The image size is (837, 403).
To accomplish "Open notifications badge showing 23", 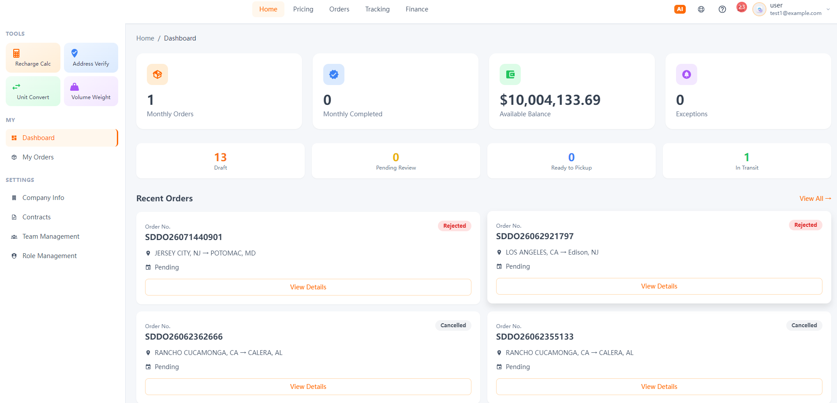I will 741,7.
